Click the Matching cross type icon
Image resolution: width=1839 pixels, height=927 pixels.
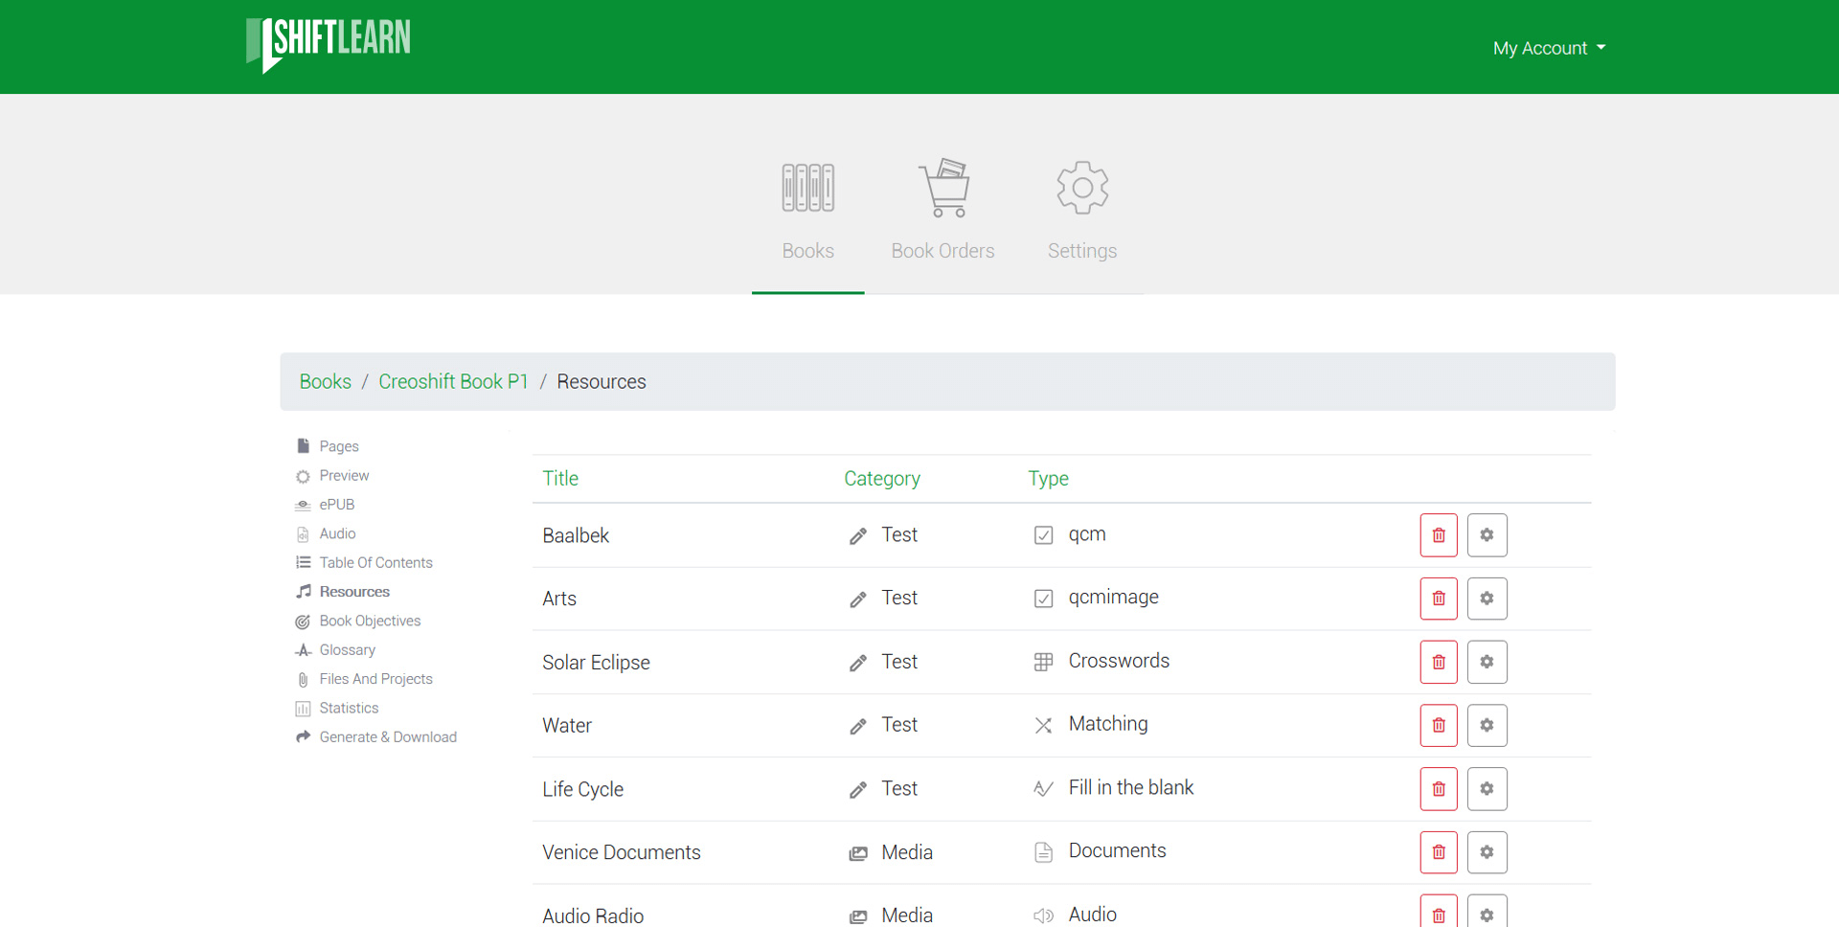1043,725
